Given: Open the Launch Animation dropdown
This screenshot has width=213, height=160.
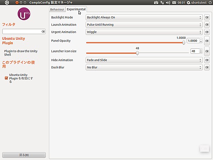Looking at the screenshot, I should 144,25.
